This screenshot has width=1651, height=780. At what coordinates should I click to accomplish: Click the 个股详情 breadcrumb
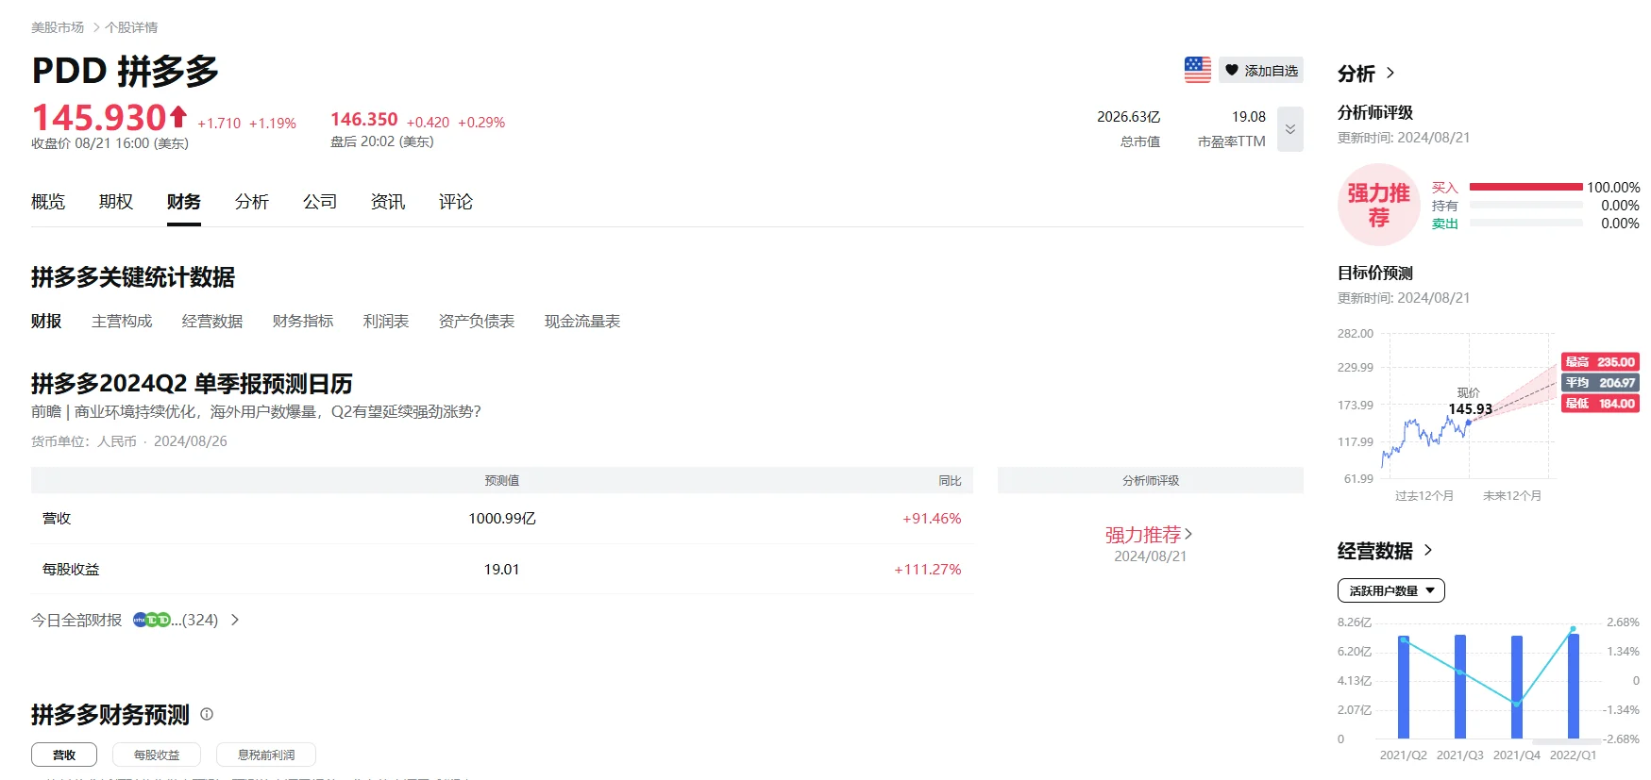click(131, 27)
